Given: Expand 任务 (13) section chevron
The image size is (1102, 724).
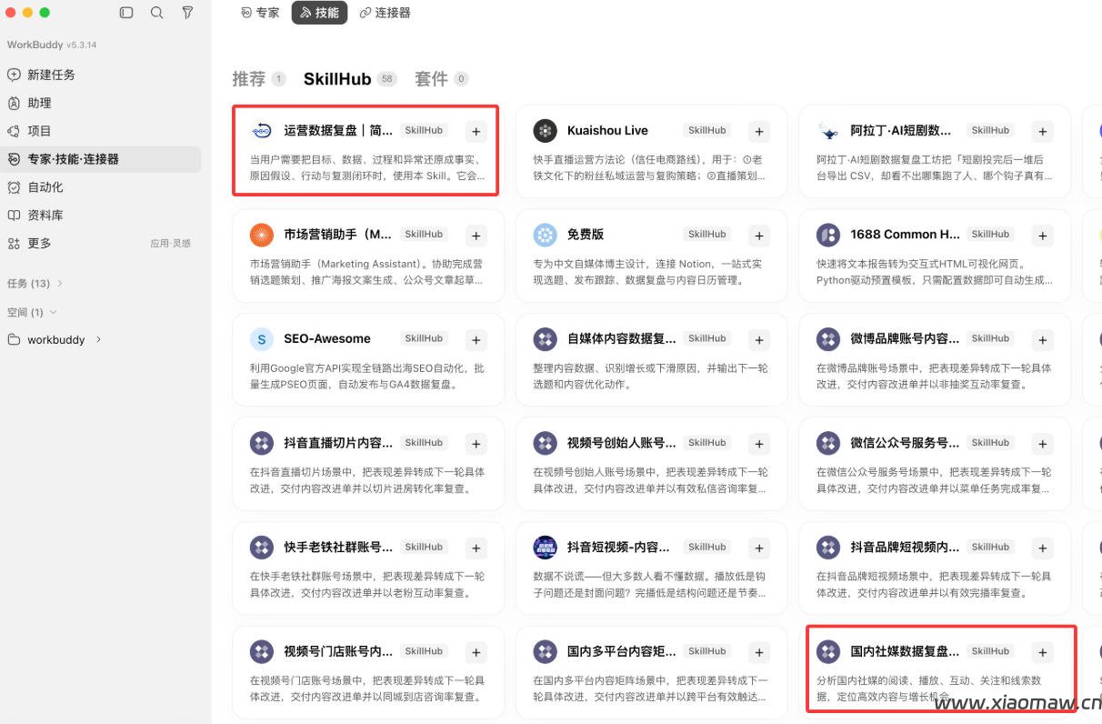Looking at the screenshot, I should pyautogui.click(x=60, y=284).
